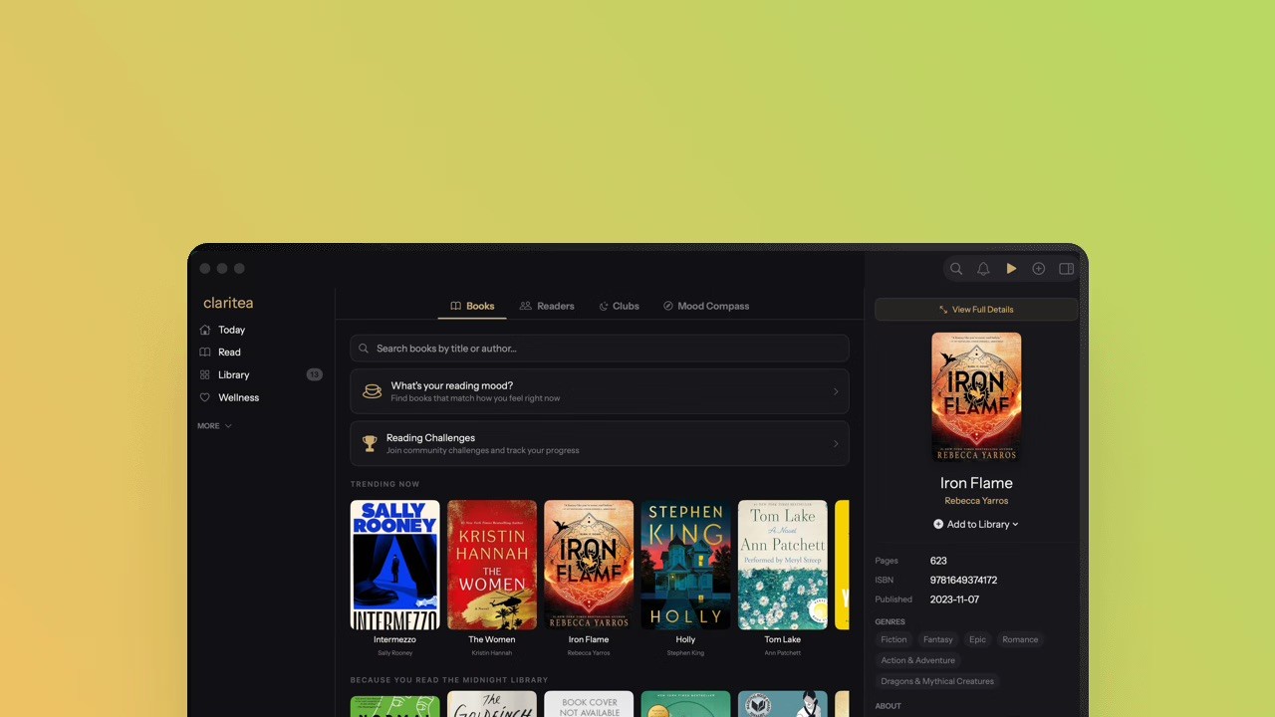Select the Action & Adventure genre tag
The height and width of the screenshot is (717, 1275).
click(917, 660)
